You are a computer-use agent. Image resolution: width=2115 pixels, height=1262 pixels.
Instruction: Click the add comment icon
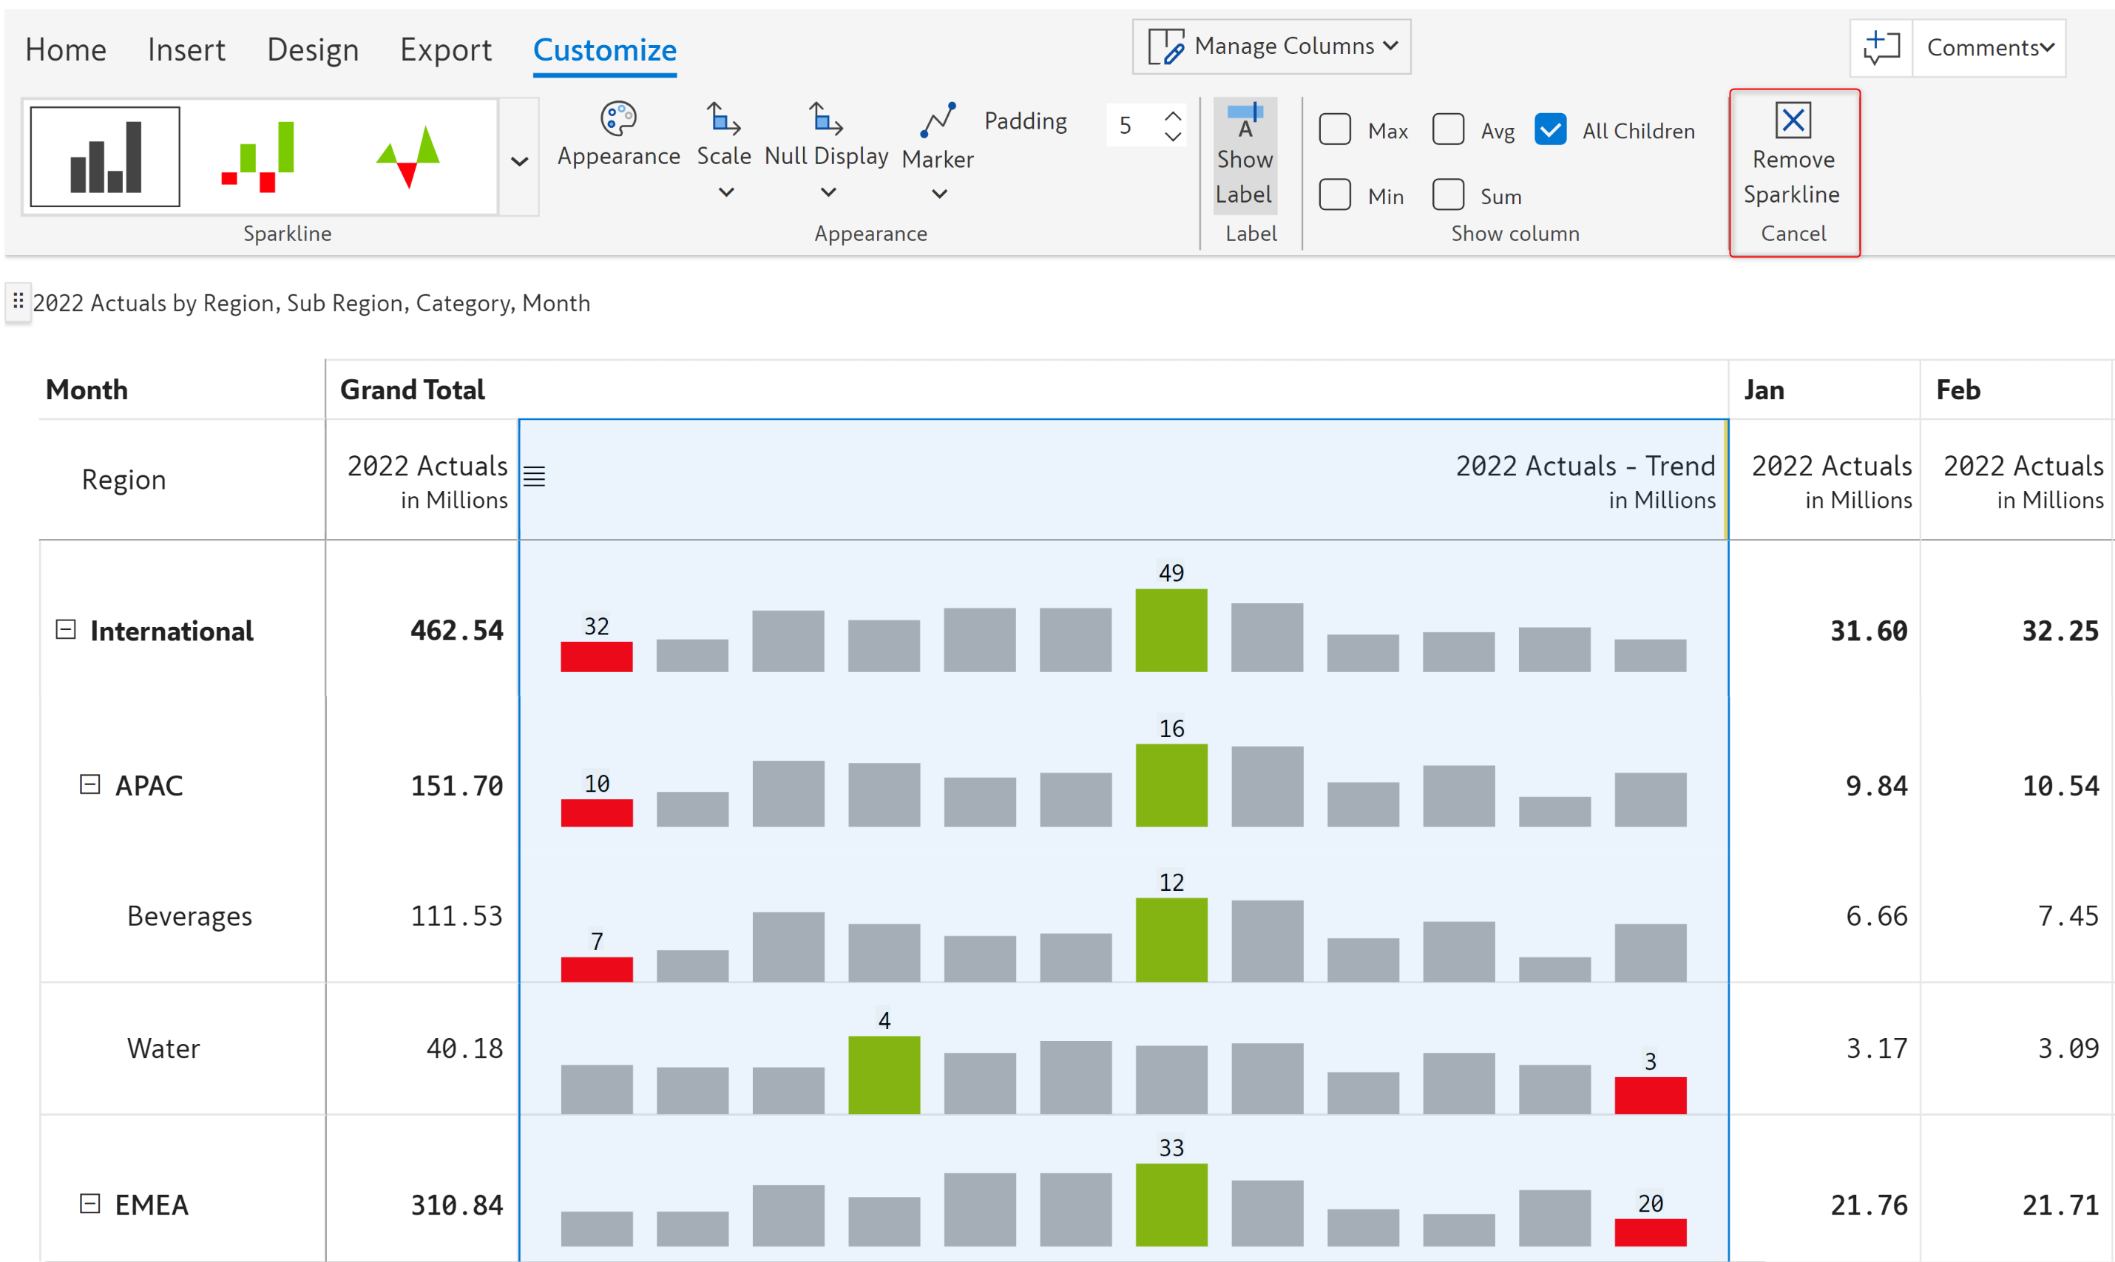(x=1881, y=47)
